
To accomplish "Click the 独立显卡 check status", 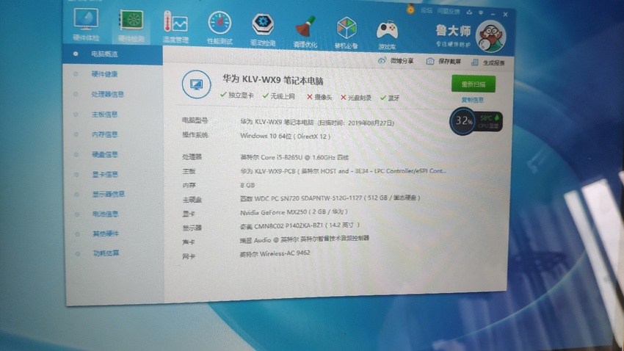I will [237, 95].
